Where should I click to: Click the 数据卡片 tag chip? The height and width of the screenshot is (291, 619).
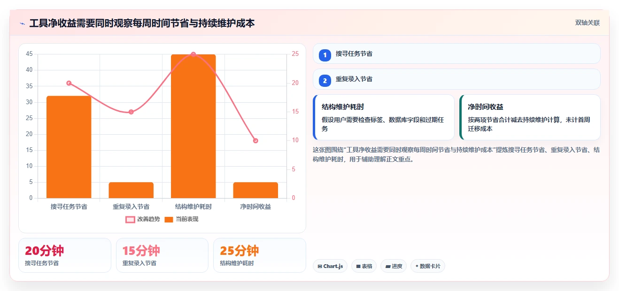click(x=428, y=266)
